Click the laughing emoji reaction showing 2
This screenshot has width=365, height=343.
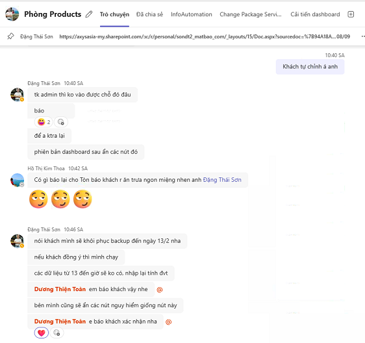click(x=44, y=121)
